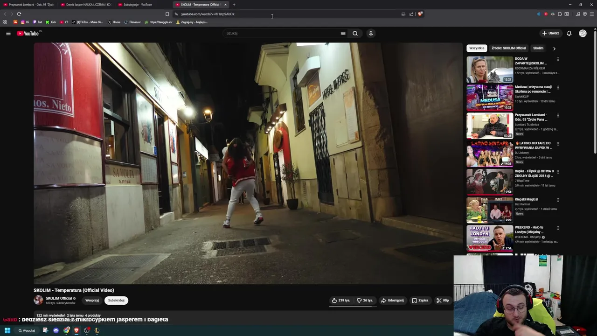Open SKOLIM Official channel avatar
597x336 pixels.
click(38, 301)
